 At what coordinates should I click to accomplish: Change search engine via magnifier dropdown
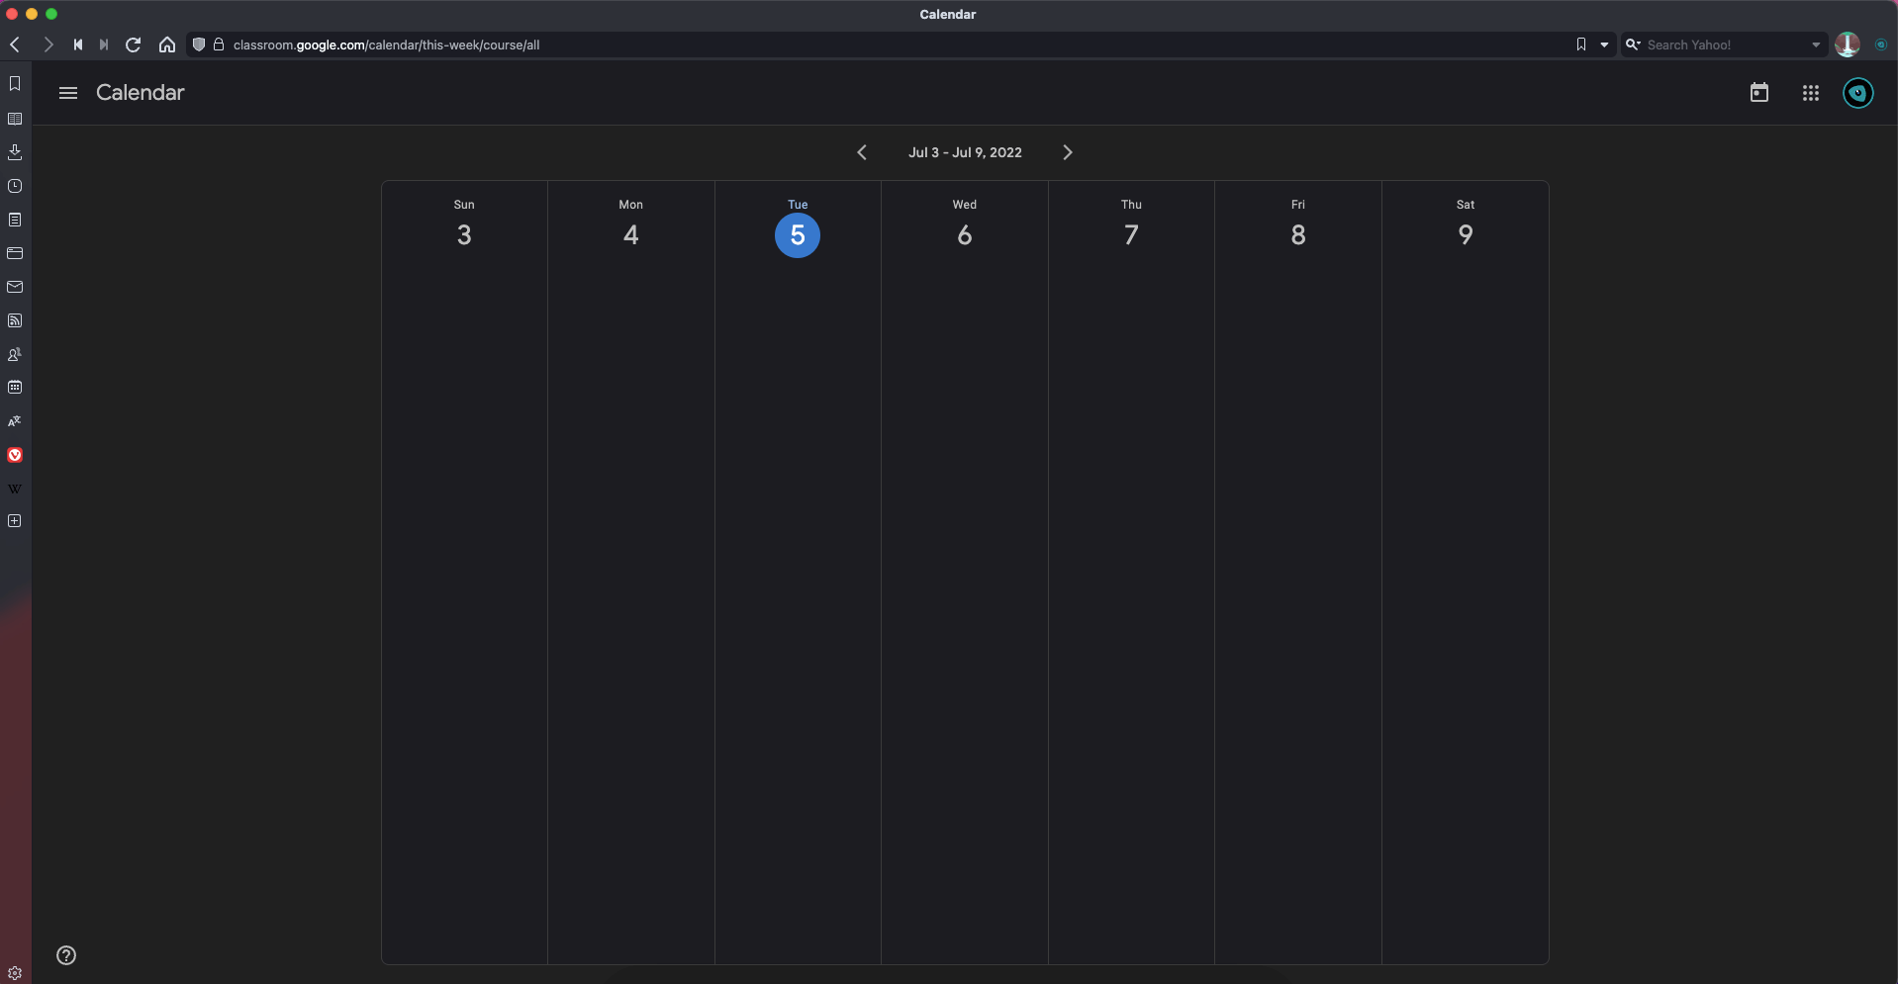click(x=1633, y=45)
